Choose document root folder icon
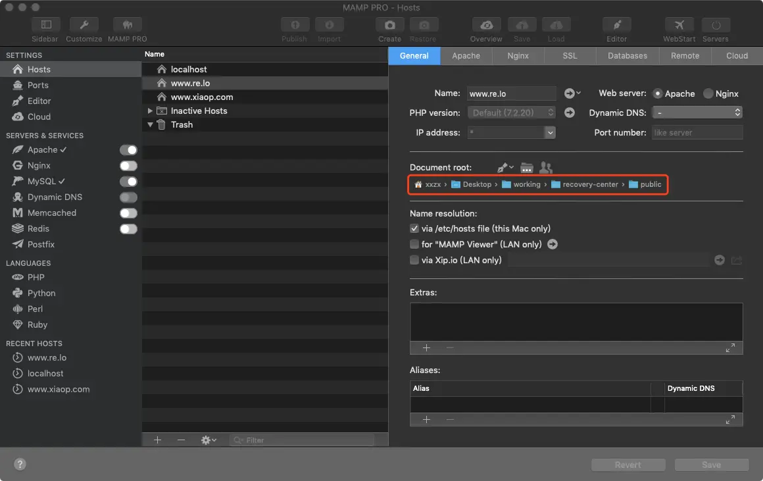Viewport: 763px width, 481px height. [526, 168]
